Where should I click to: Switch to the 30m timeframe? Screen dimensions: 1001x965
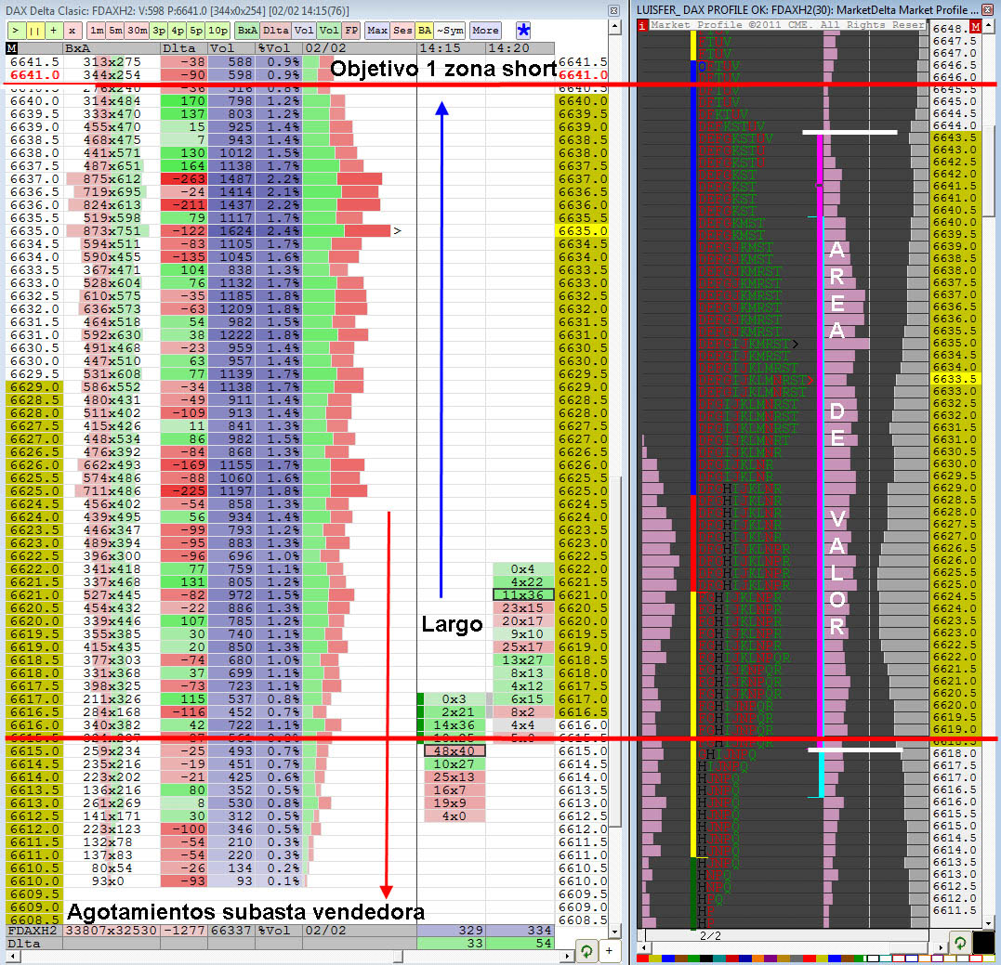pos(137,30)
